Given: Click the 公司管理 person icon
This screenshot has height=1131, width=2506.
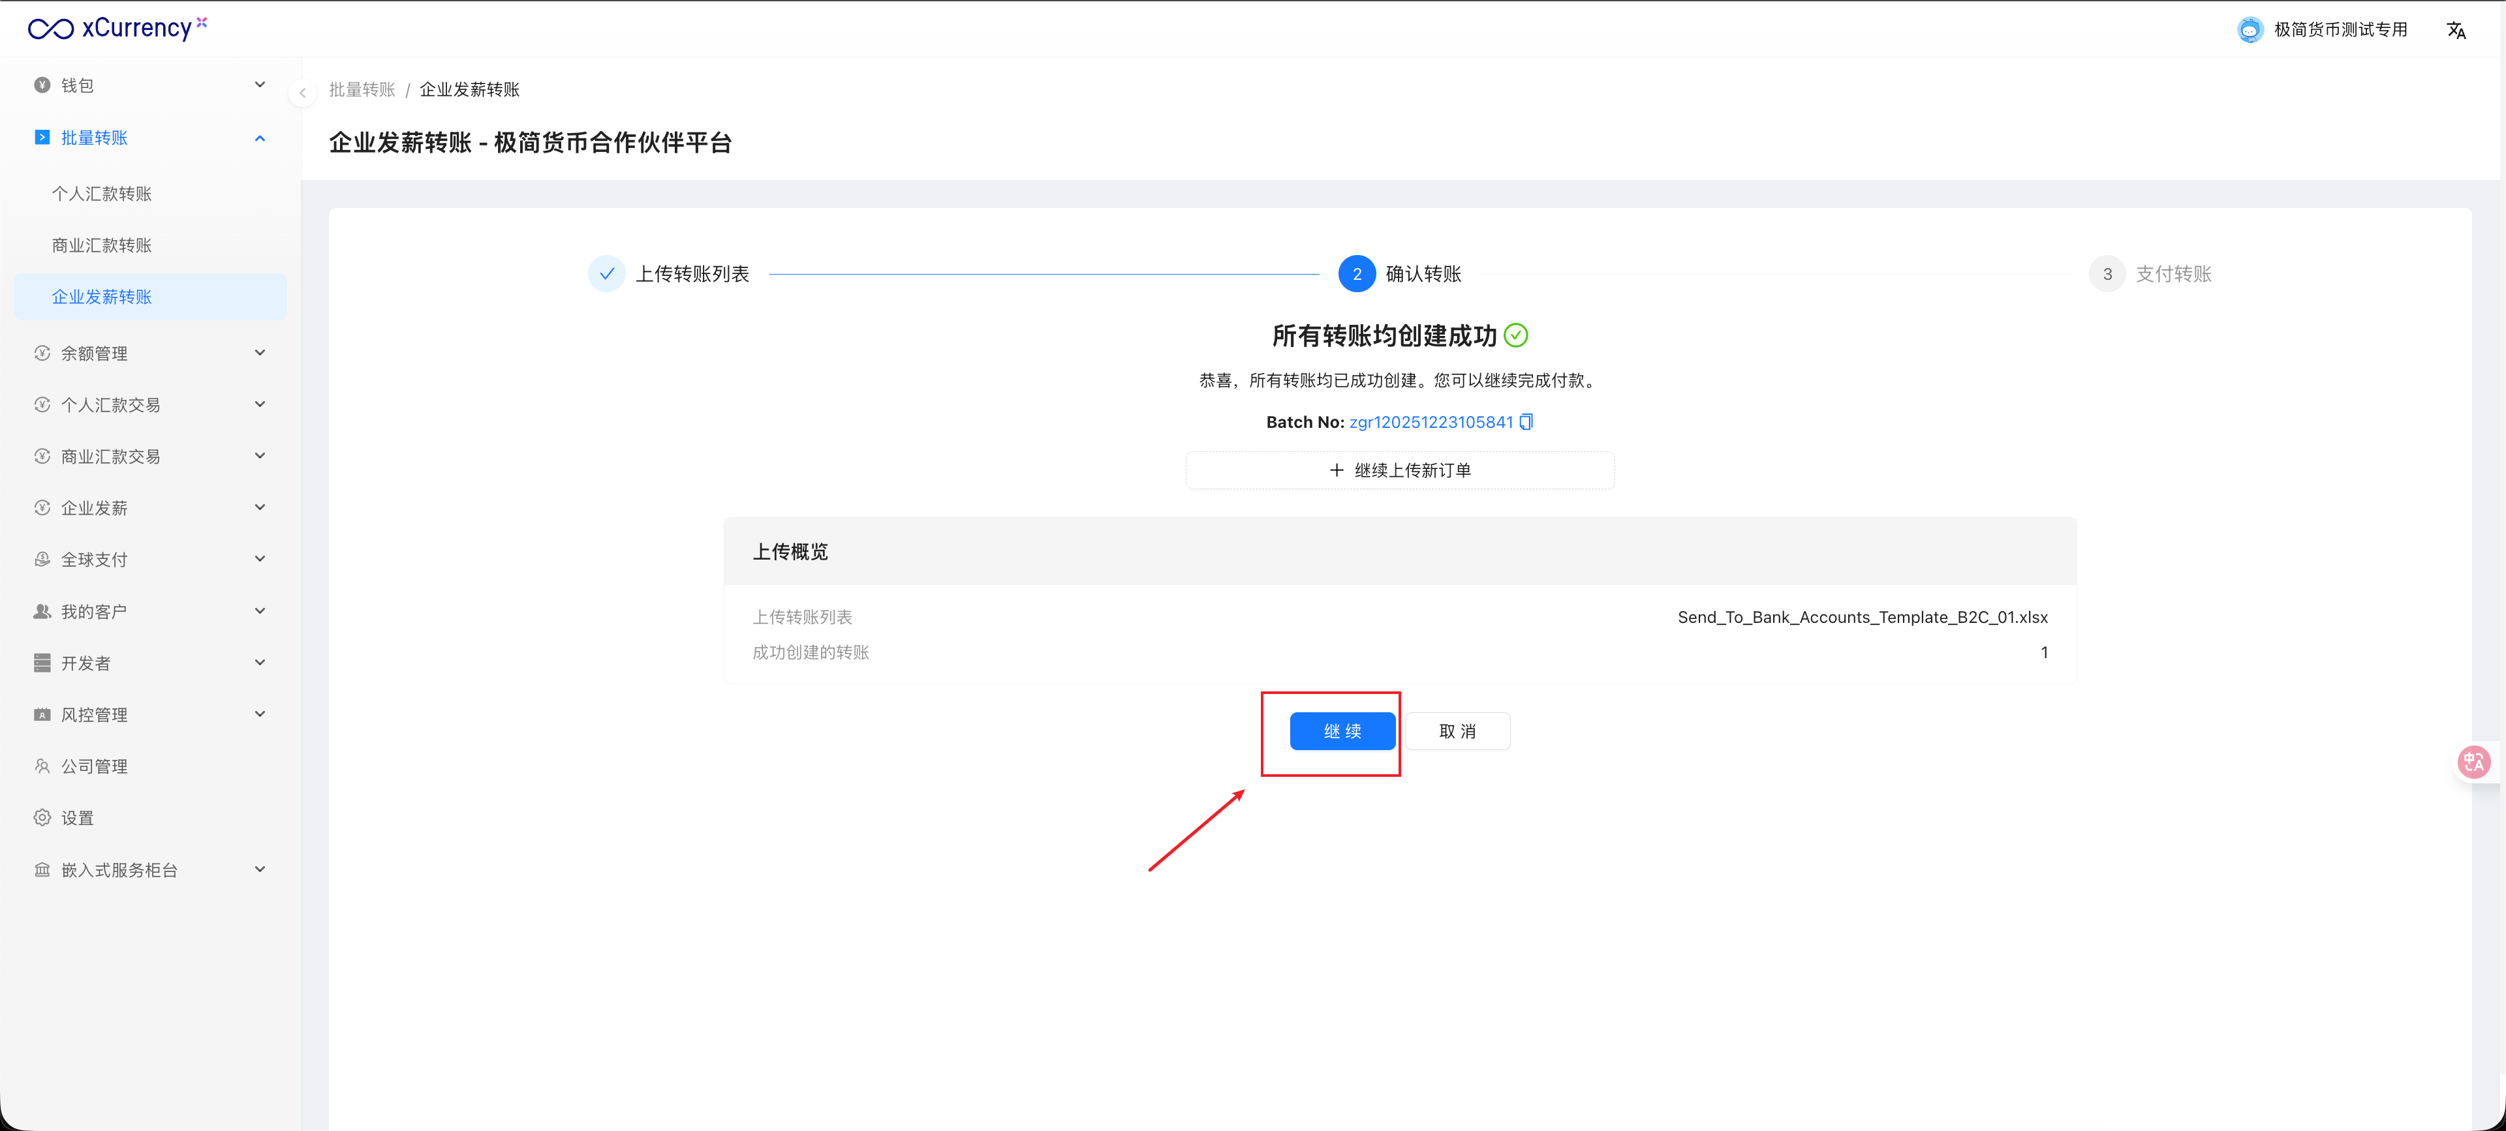Looking at the screenshot, I should tap(42, 766).
